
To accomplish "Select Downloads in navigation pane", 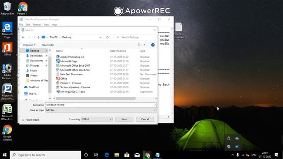I will (36, 56).
